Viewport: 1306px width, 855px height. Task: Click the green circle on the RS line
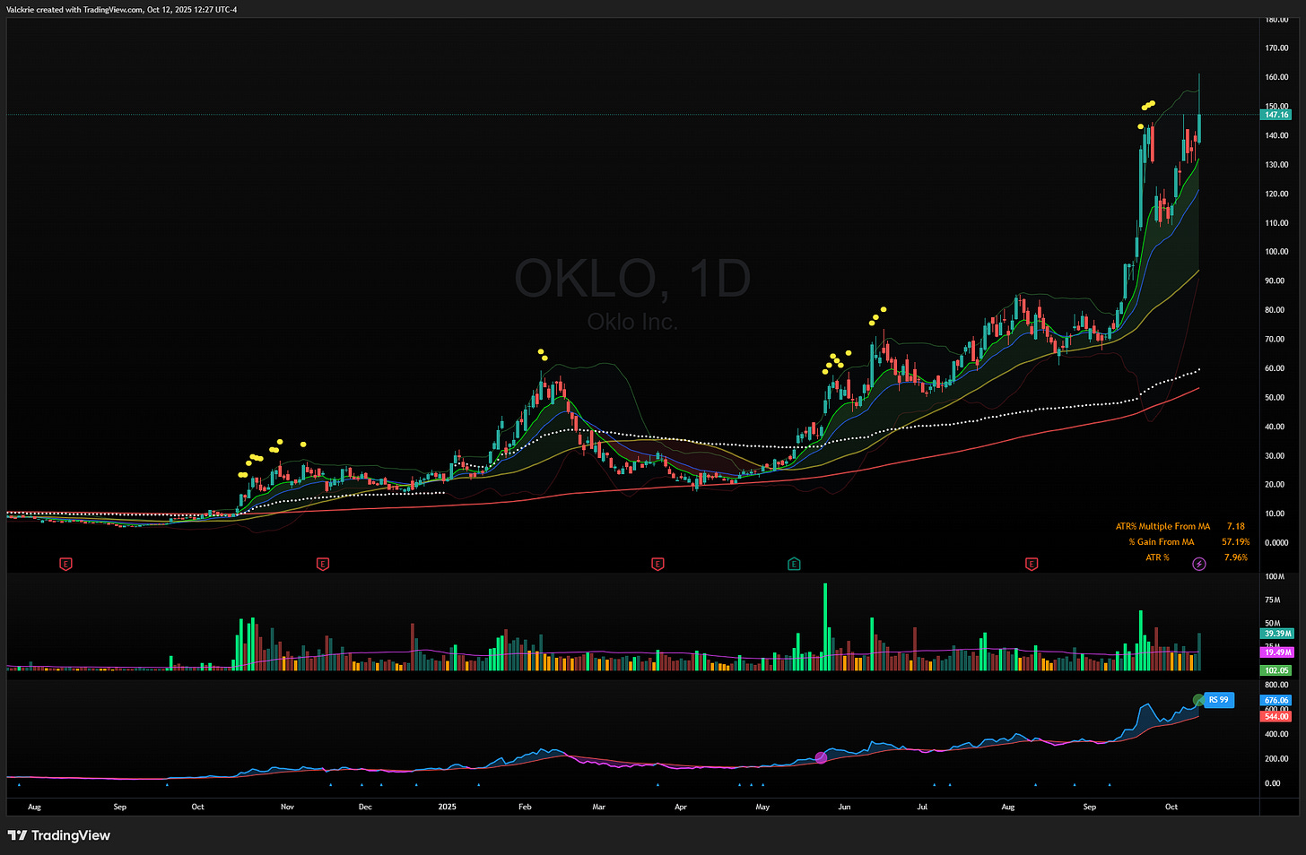tap(1198, 700)
